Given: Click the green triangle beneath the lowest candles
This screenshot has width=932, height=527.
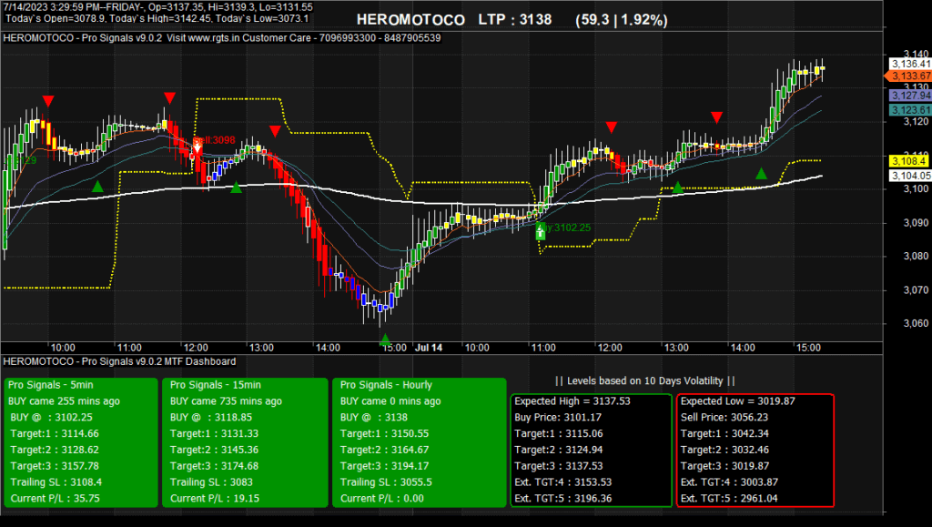Looking at the screenshot, I should [385, 340].
